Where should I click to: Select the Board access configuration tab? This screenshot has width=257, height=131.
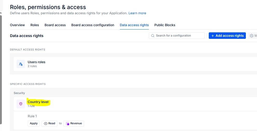point(93,25)
